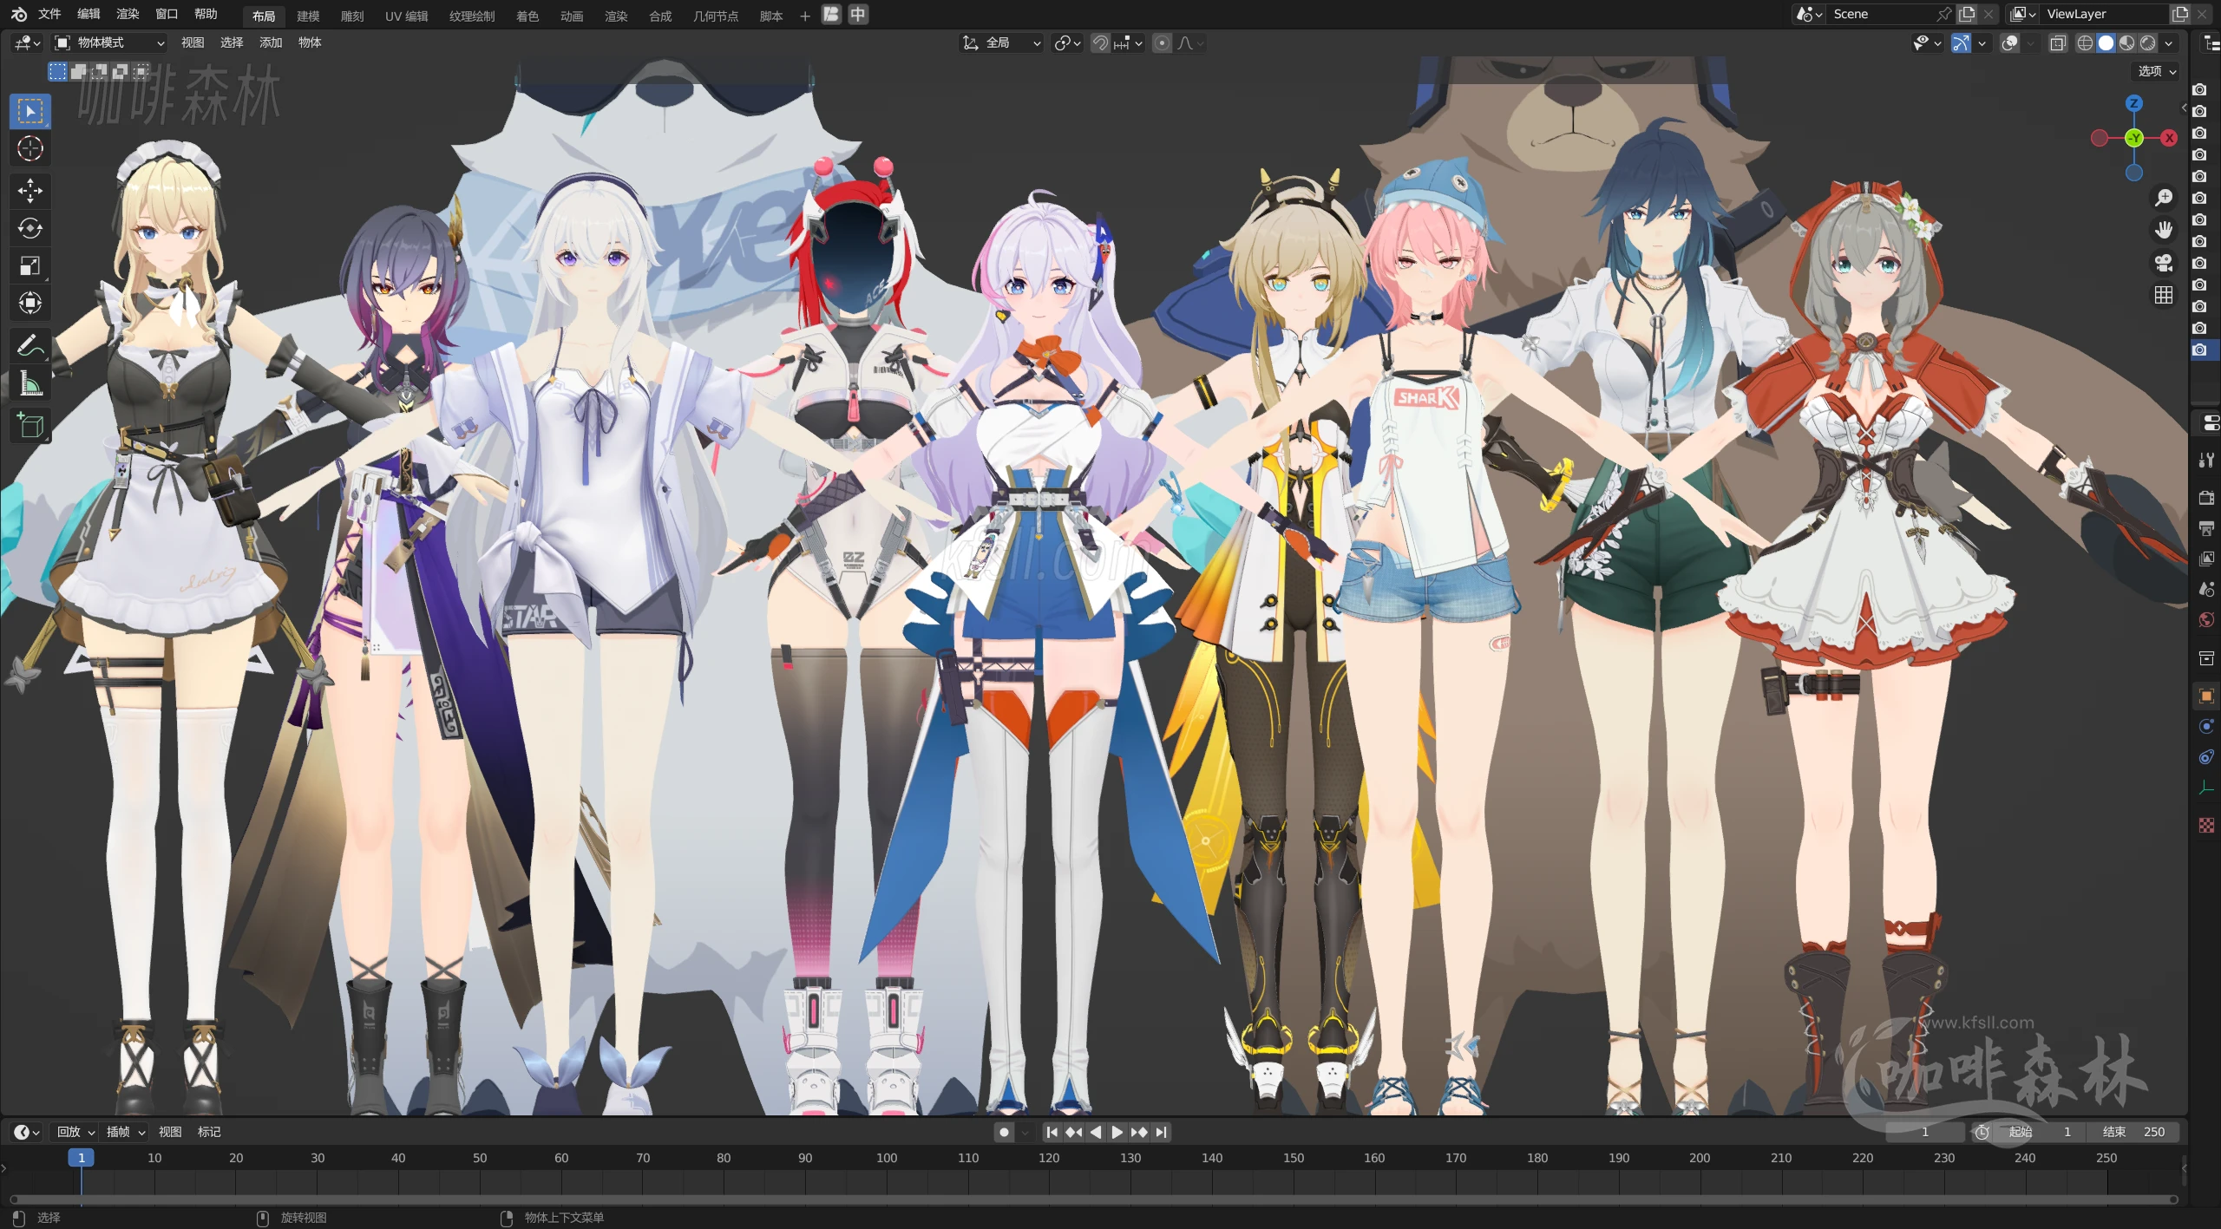Image resolution: width=2221 pixels, height=1229 pixels.
Task: Switch to wireframe viewport shading
Action: (2085, 42)
